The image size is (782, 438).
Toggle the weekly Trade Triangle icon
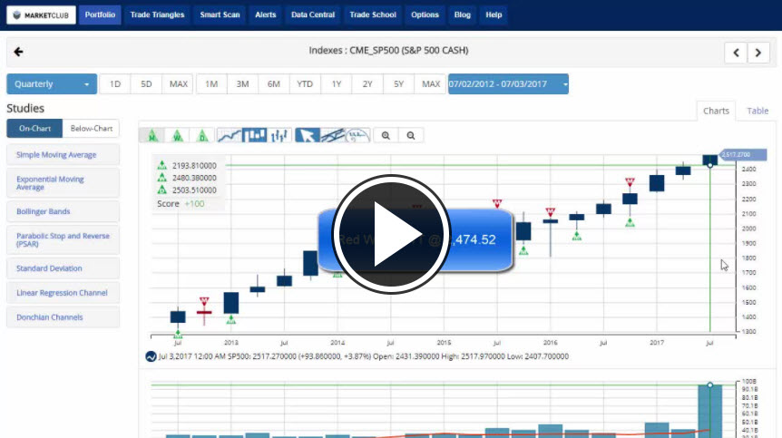point(177,135)
